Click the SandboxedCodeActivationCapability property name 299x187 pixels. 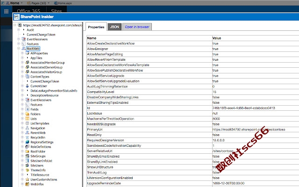pyautogui.click(x=114, y=145)
